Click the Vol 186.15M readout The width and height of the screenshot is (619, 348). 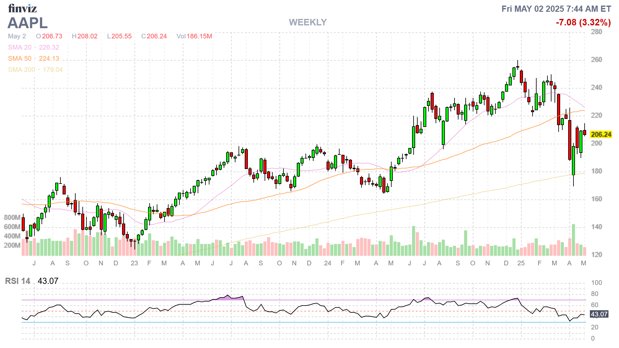[194, 36]
